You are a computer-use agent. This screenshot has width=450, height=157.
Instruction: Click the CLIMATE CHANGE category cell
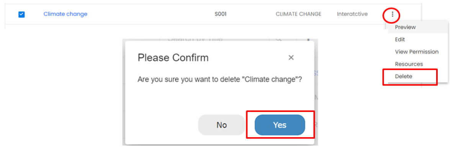[298, 14]
